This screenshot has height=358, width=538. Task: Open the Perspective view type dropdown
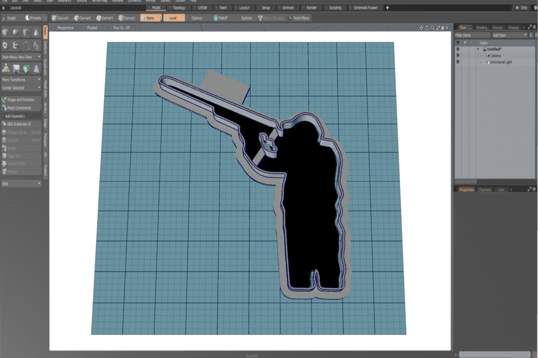coord(65,28)
